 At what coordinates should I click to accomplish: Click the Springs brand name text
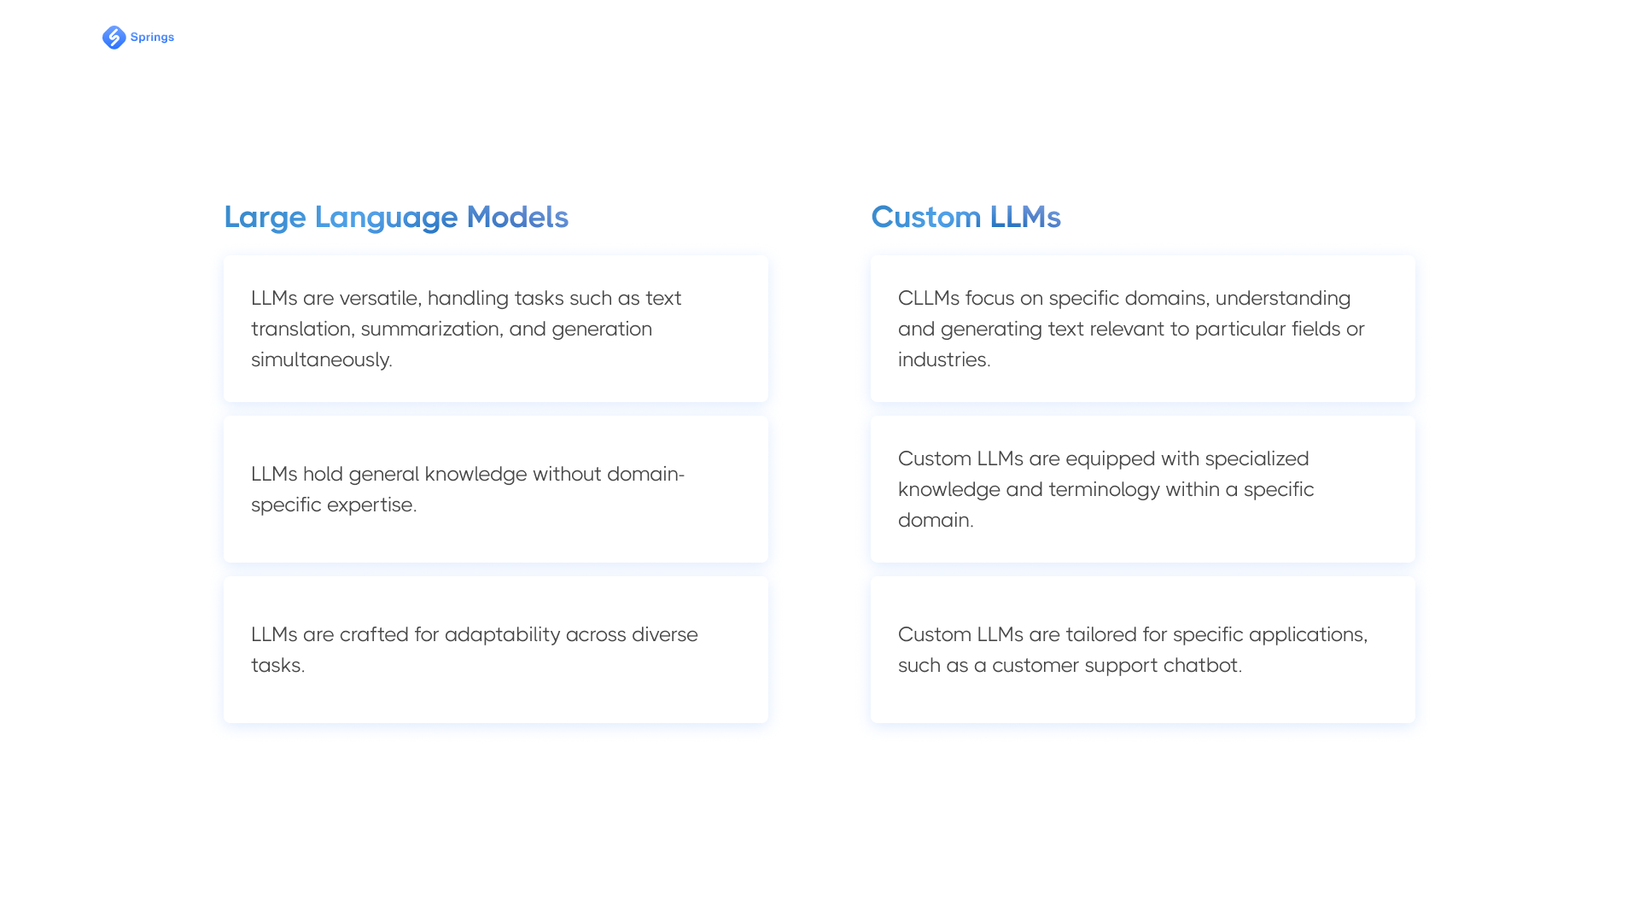coord(152,38)
